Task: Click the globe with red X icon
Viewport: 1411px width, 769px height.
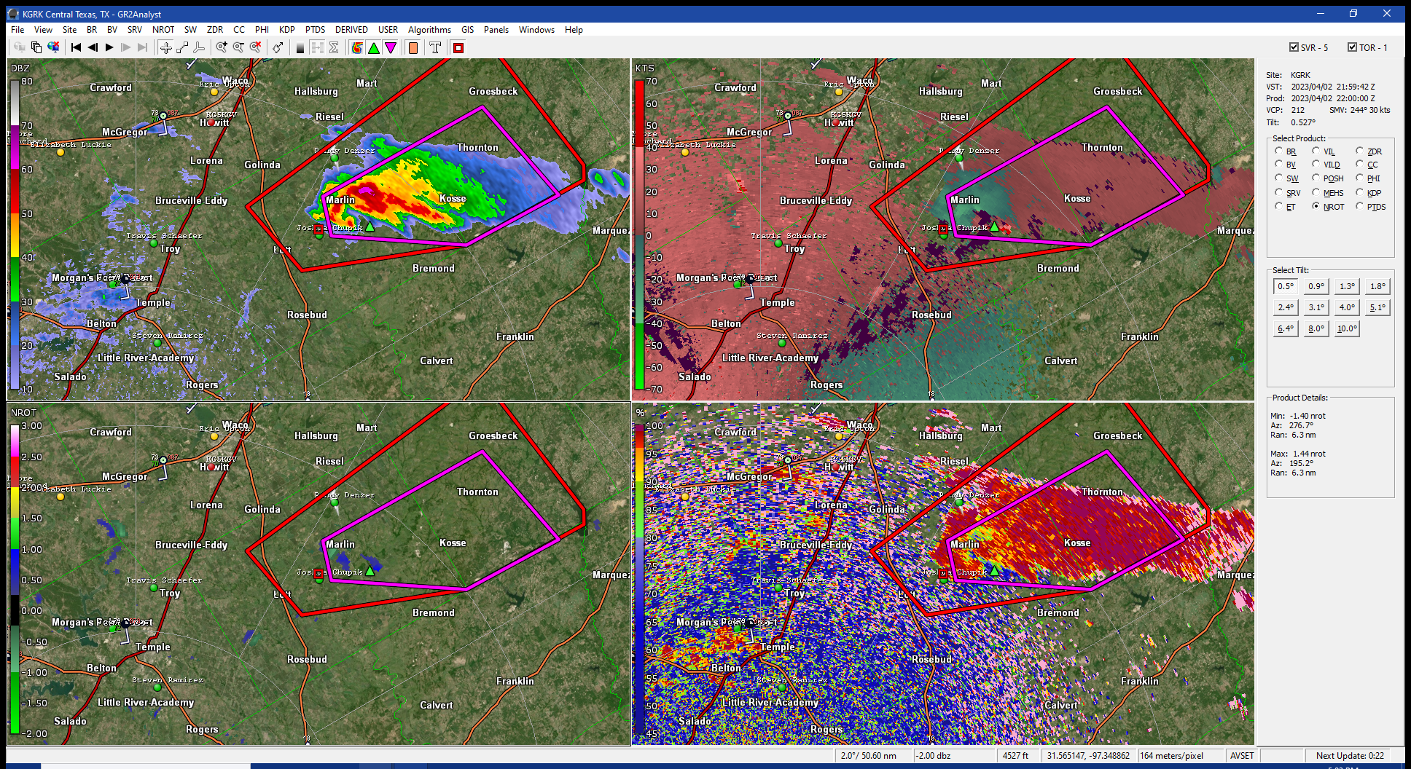Action: [x=53, y=48]
